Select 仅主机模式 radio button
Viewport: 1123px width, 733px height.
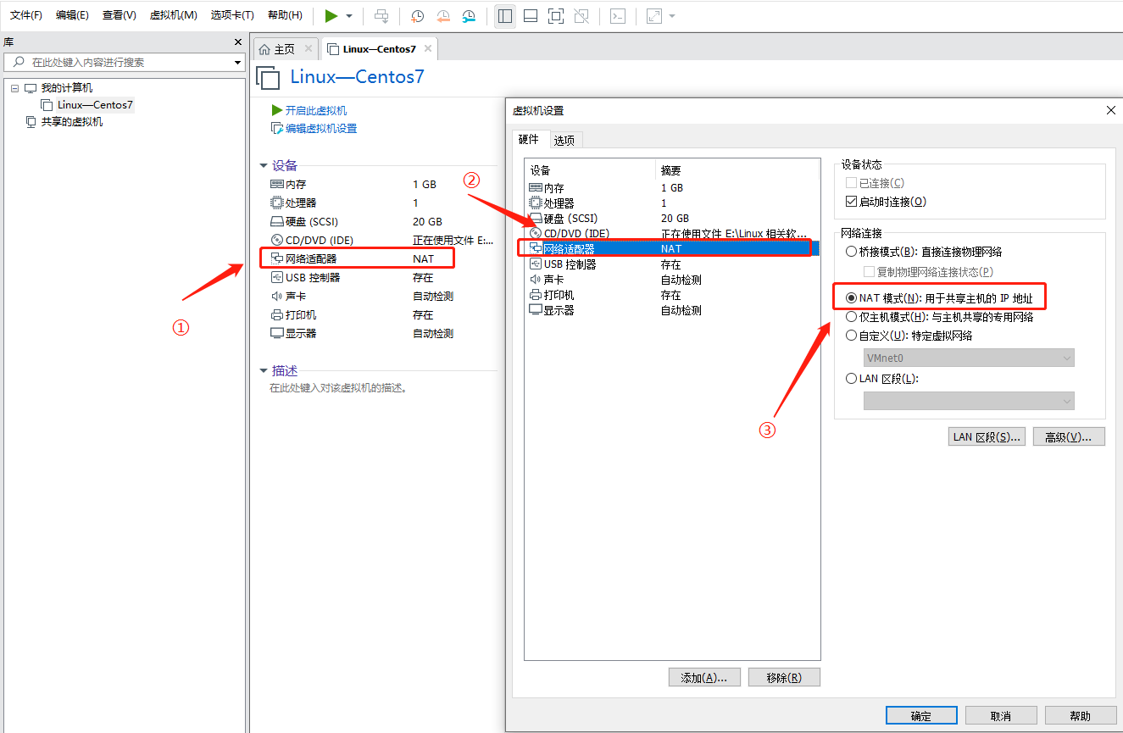pos(852,317)
